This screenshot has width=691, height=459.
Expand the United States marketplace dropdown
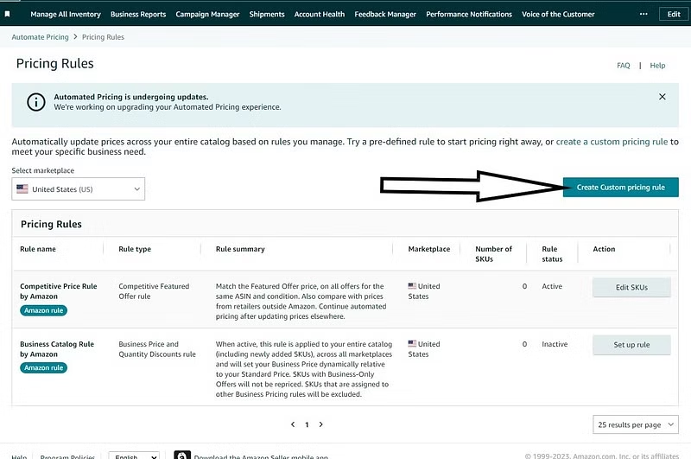pos(78,188)
